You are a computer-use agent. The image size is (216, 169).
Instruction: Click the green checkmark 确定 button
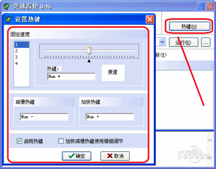77,156
